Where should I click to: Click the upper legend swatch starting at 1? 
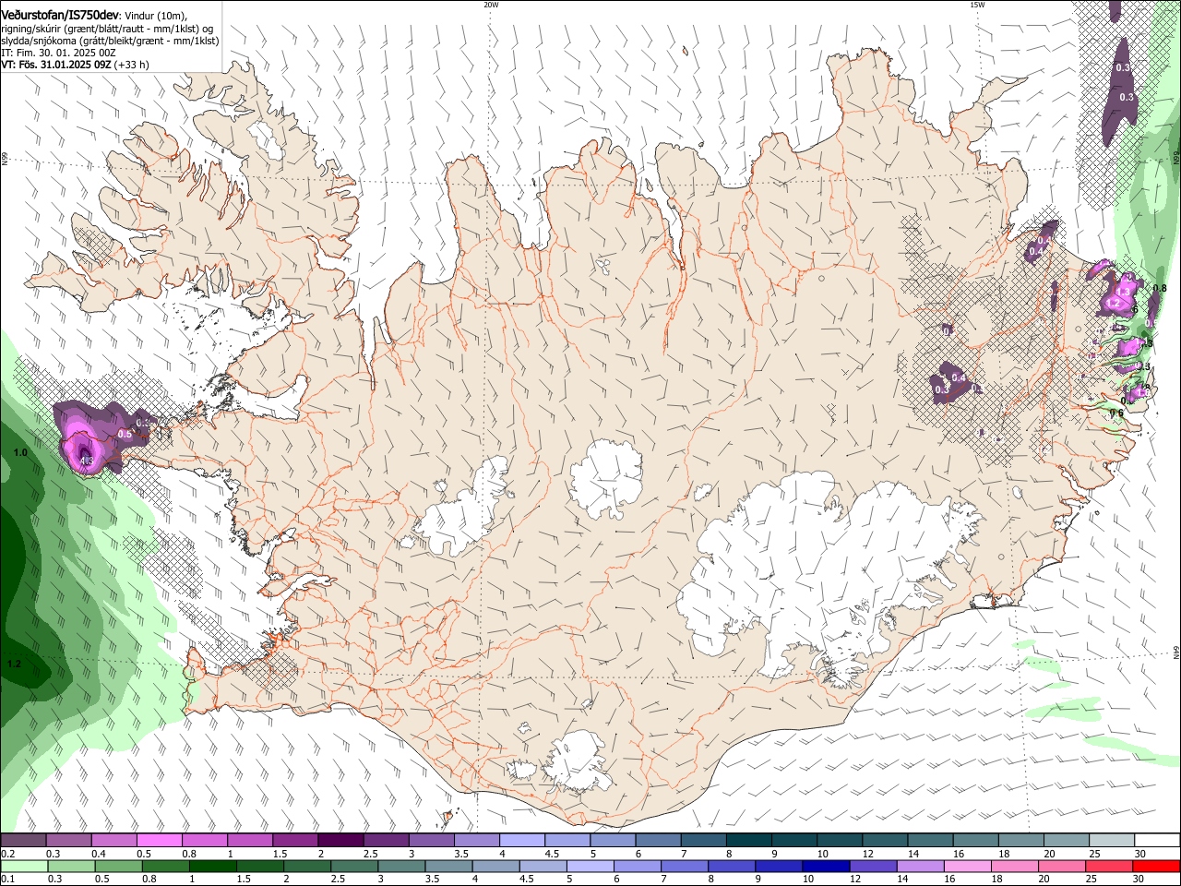[x=249, y=841]
